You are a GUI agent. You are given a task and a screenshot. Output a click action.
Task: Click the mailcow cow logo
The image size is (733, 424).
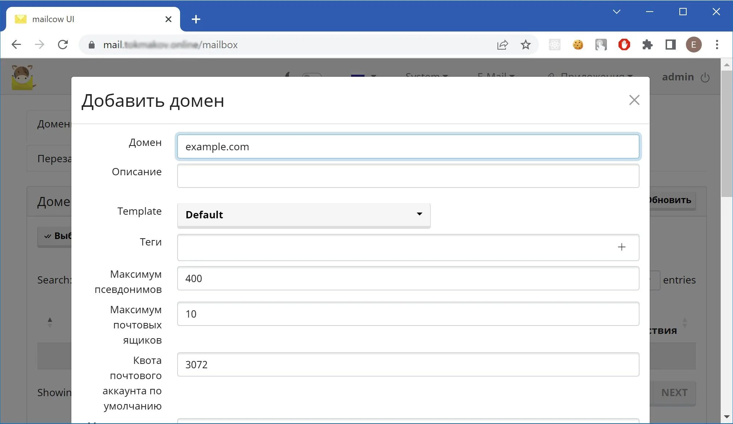23,77
